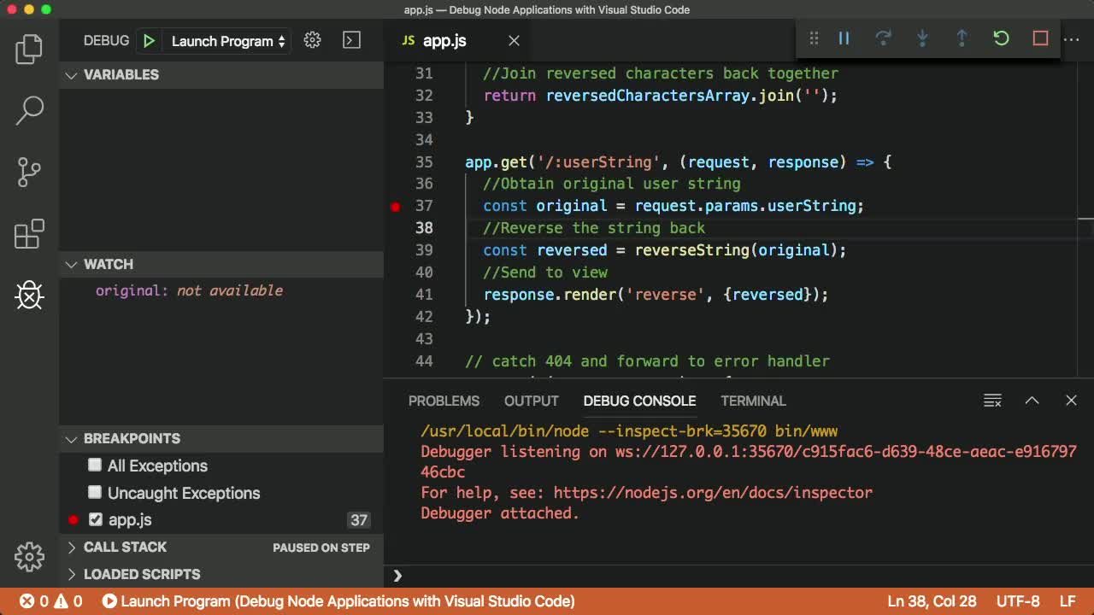Open the Search view in the activity bar

point(29,110)
